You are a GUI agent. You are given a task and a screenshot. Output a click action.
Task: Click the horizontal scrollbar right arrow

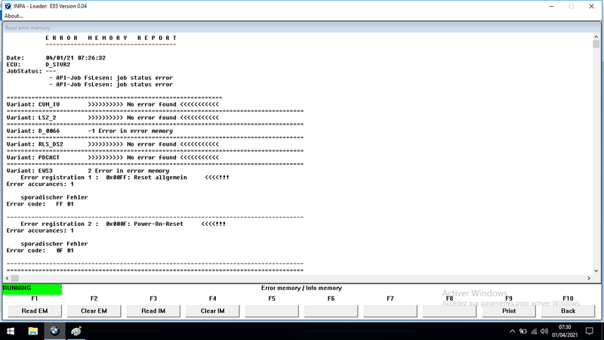(x=589, y=278)
